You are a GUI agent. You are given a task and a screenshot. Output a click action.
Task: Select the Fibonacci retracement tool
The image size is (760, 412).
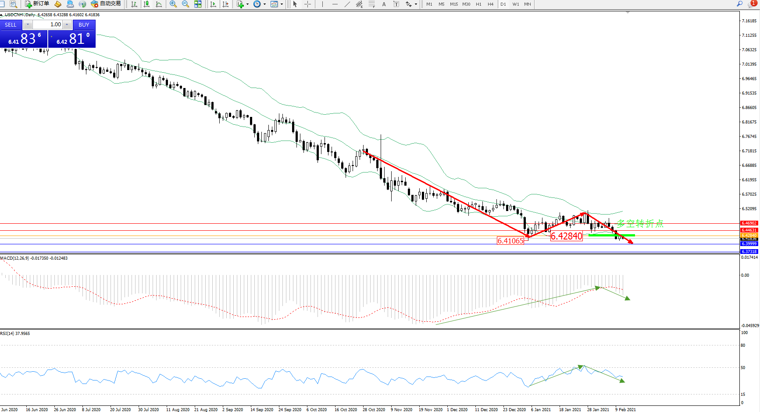[371, 4]
